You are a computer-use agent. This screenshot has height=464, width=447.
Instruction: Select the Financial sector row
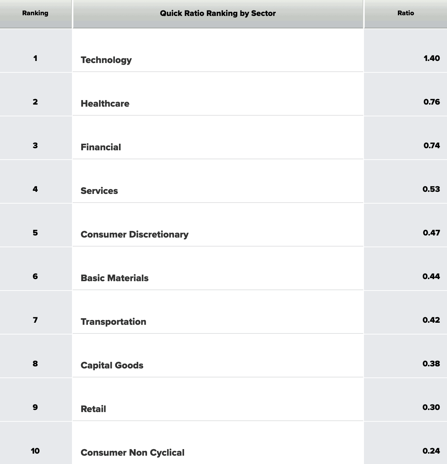101,147
